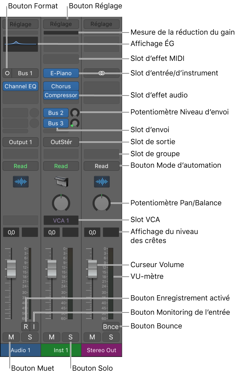Solo the Inst 1 channel
The height and width of the screenshot is (374, 237).
tap(70, 337)
